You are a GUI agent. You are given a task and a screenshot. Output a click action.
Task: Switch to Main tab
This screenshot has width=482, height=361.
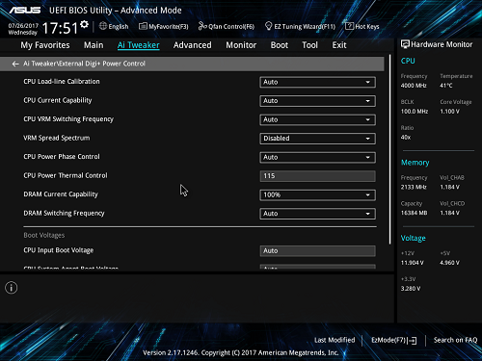coord(94,45)
